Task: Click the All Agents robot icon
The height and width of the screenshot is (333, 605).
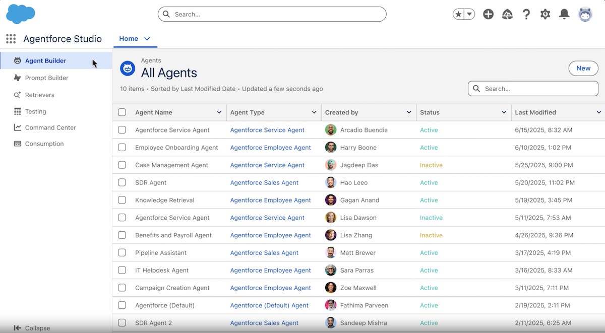Action: 128,68
